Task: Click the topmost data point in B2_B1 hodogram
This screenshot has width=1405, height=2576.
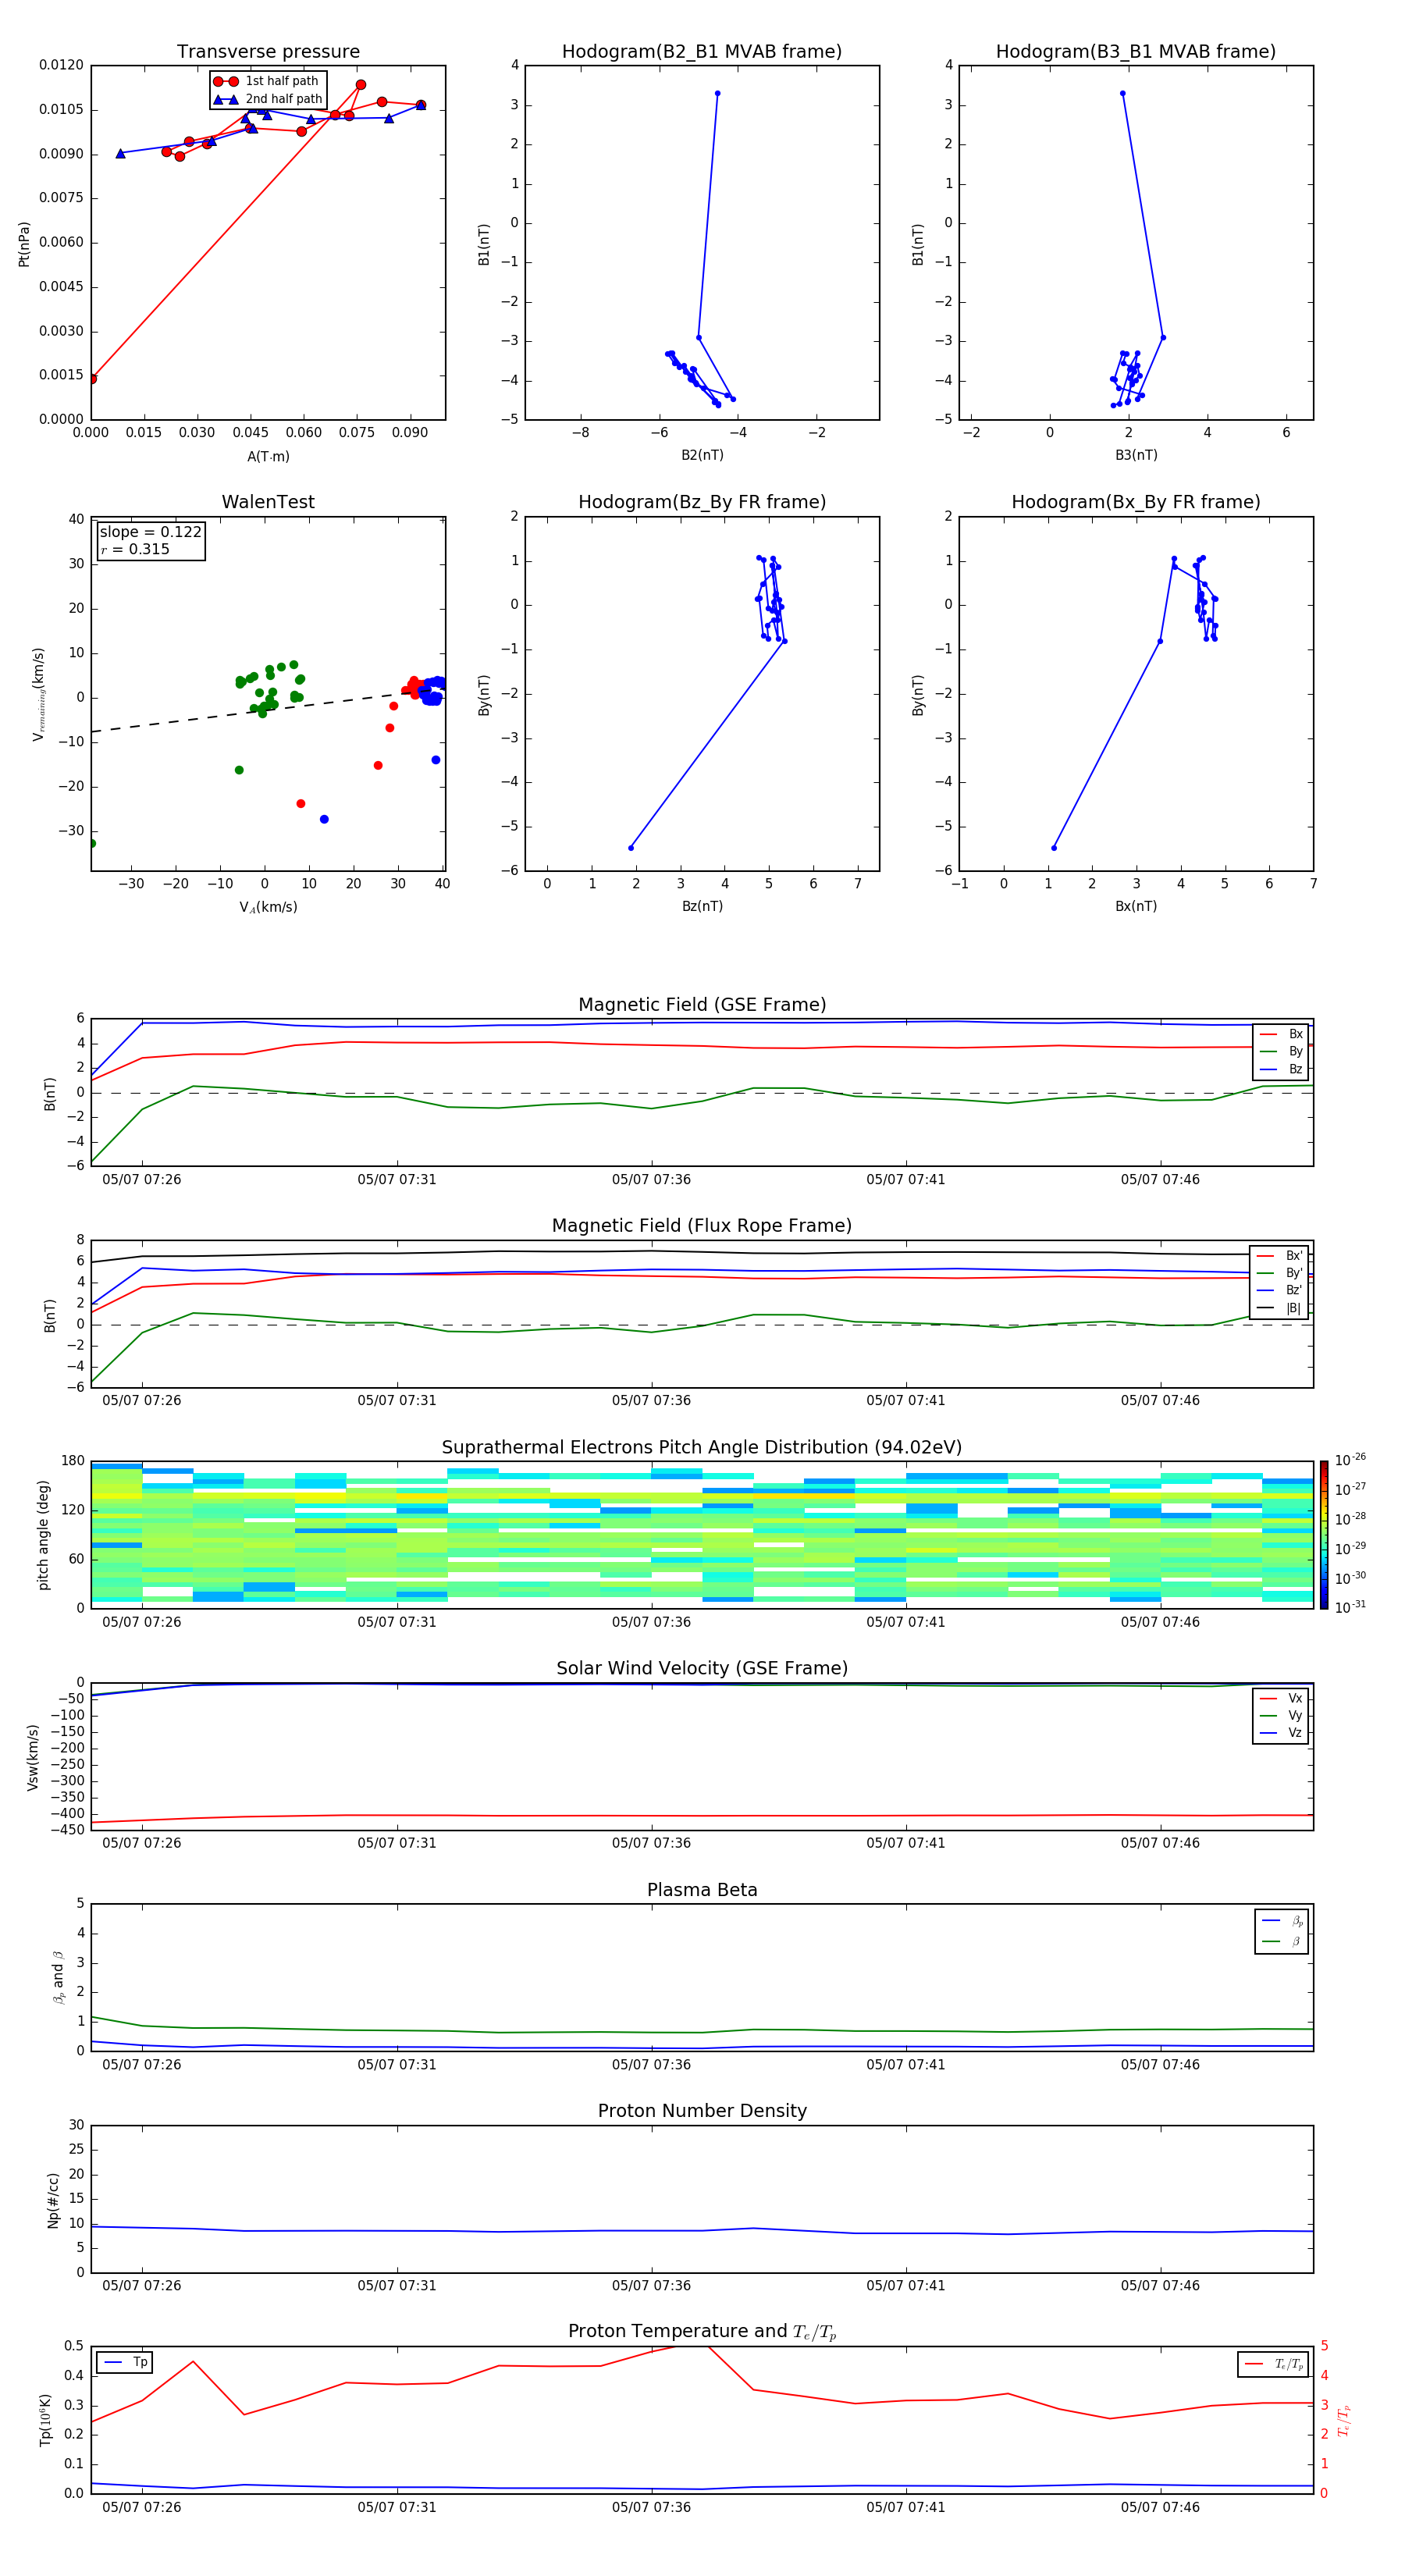Action: [717, 93]
